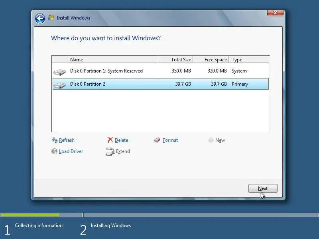Close the Install Windows dialog

[x=275, y=13]
